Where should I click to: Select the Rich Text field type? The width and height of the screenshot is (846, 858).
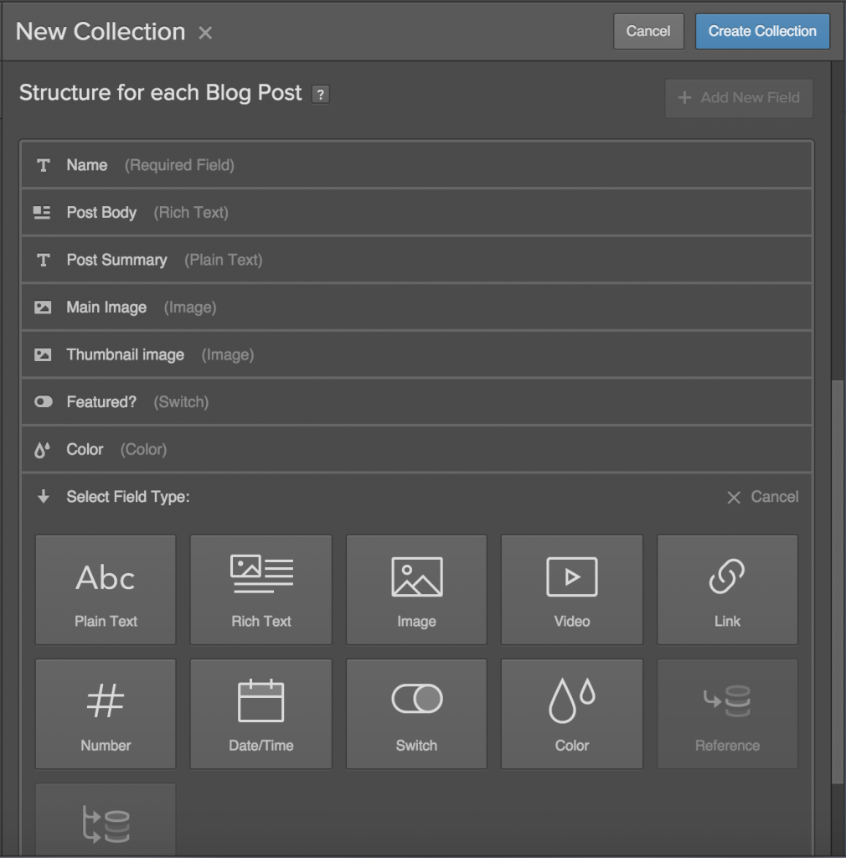pos(261,589)
